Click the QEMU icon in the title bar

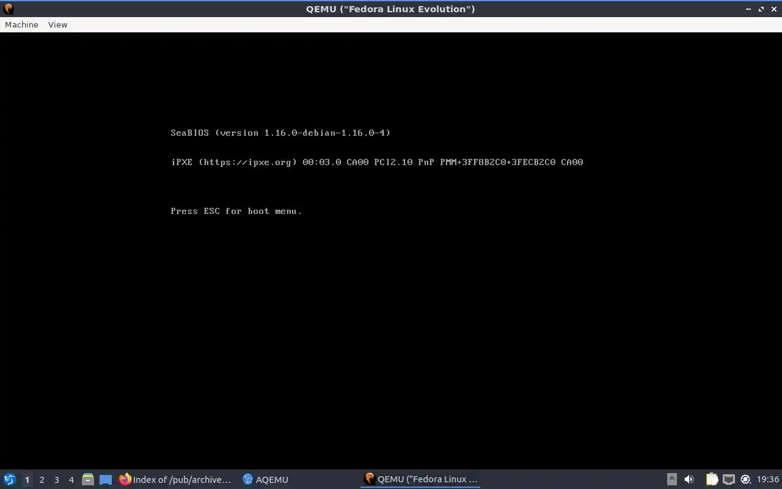click(9, 9)
